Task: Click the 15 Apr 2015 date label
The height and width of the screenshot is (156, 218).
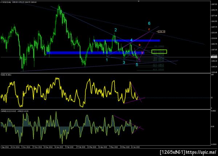Action: pyautogui.click(x=102, y=147)
